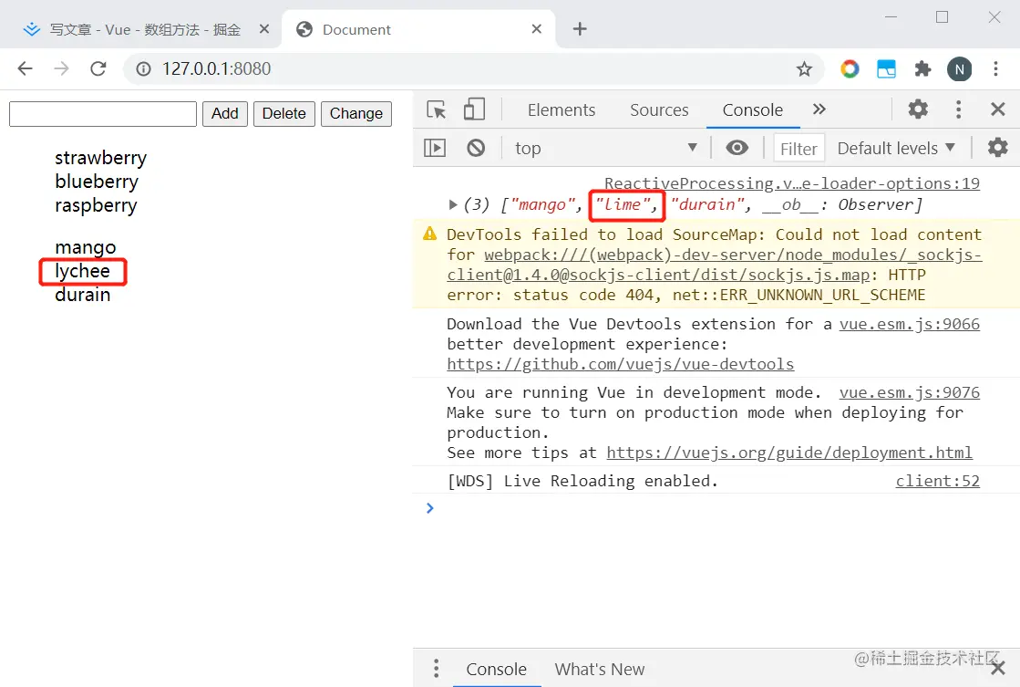Screen dimensions: 1020x687
Task: Open a new browser tab
Action: coord(580,28)
